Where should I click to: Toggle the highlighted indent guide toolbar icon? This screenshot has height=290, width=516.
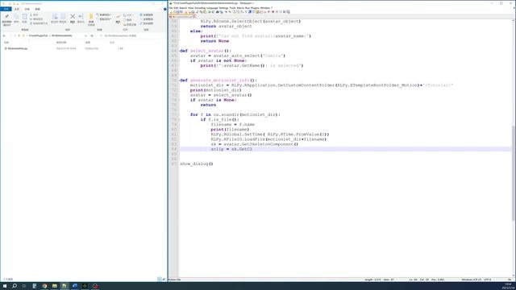pos(249,12)
